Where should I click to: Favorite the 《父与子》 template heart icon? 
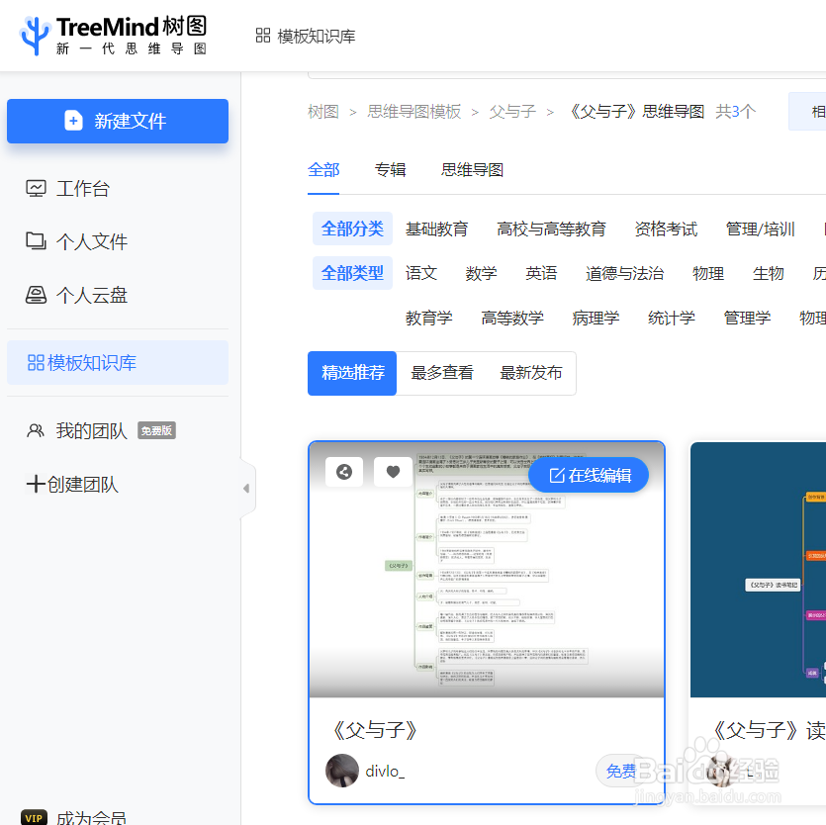point(393,472)
